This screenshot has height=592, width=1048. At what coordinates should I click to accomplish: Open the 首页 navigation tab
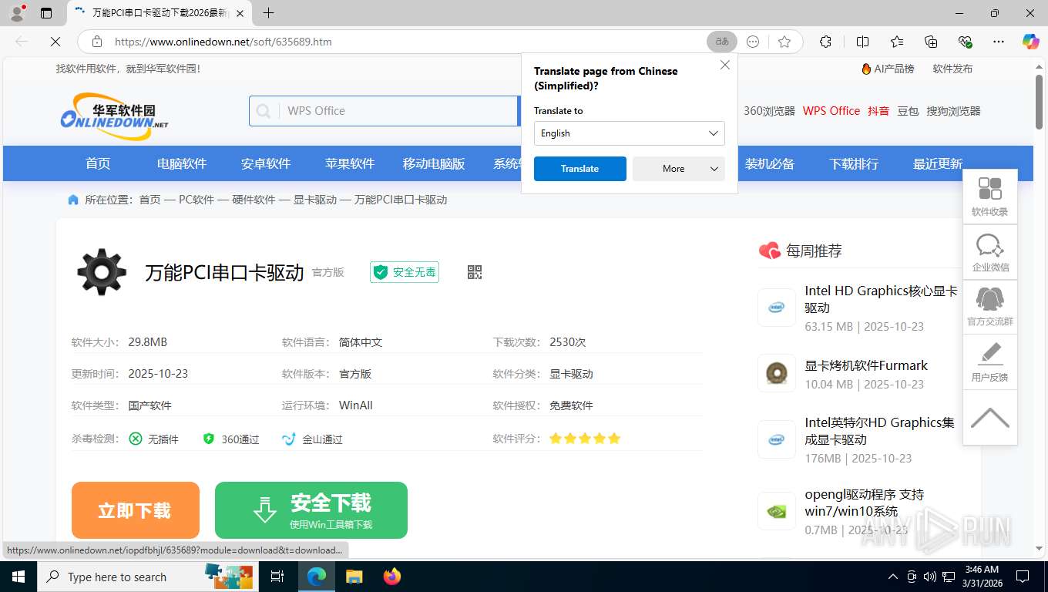coord(98,163)
